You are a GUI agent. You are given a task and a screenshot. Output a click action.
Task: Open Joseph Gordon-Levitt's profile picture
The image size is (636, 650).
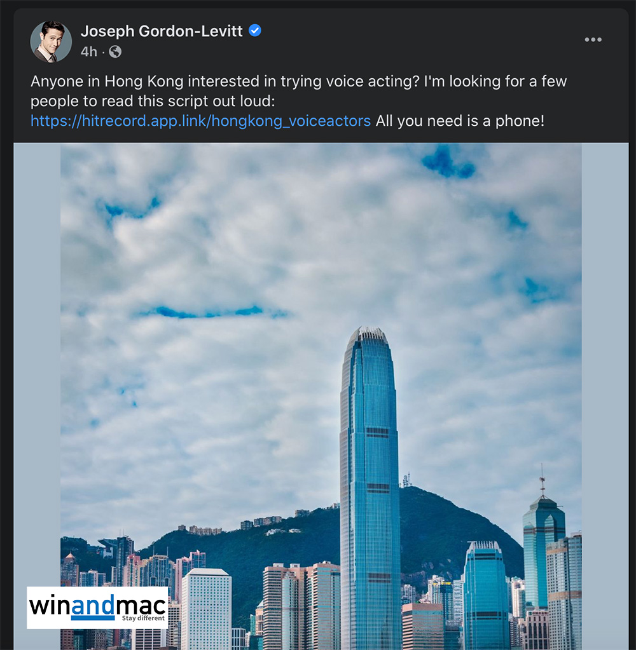point(51,41)
